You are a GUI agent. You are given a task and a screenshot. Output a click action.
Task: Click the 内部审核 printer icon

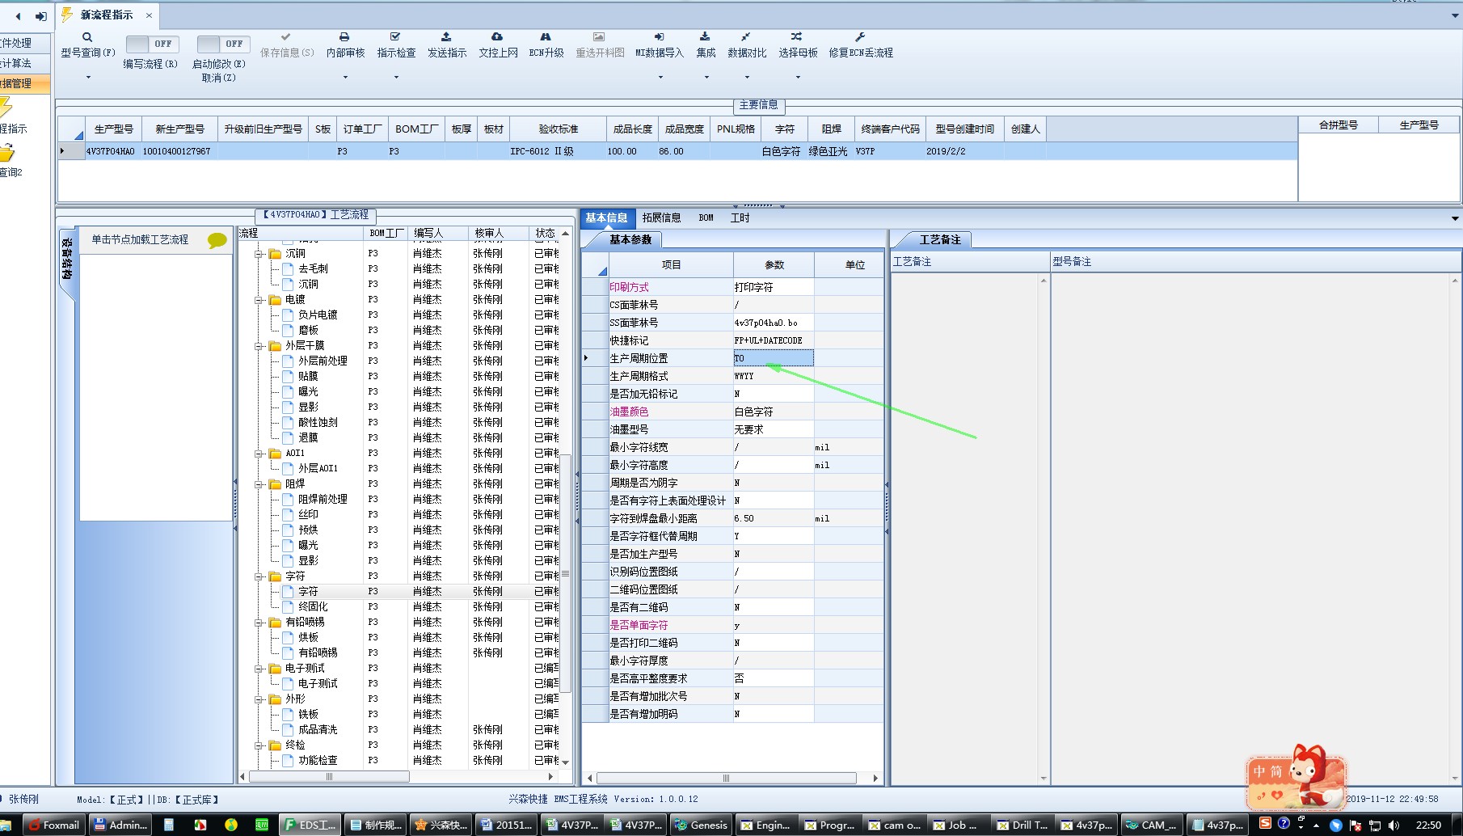coord(344,37)
